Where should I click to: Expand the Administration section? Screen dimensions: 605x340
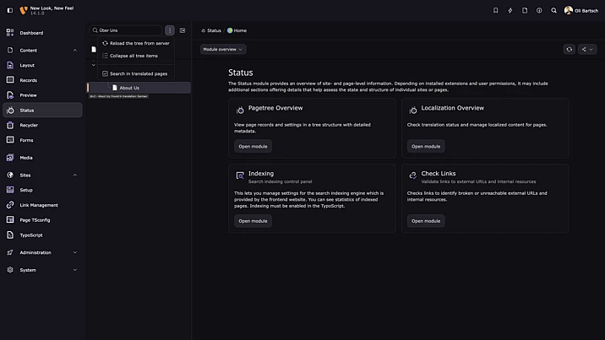click(74, 252)
